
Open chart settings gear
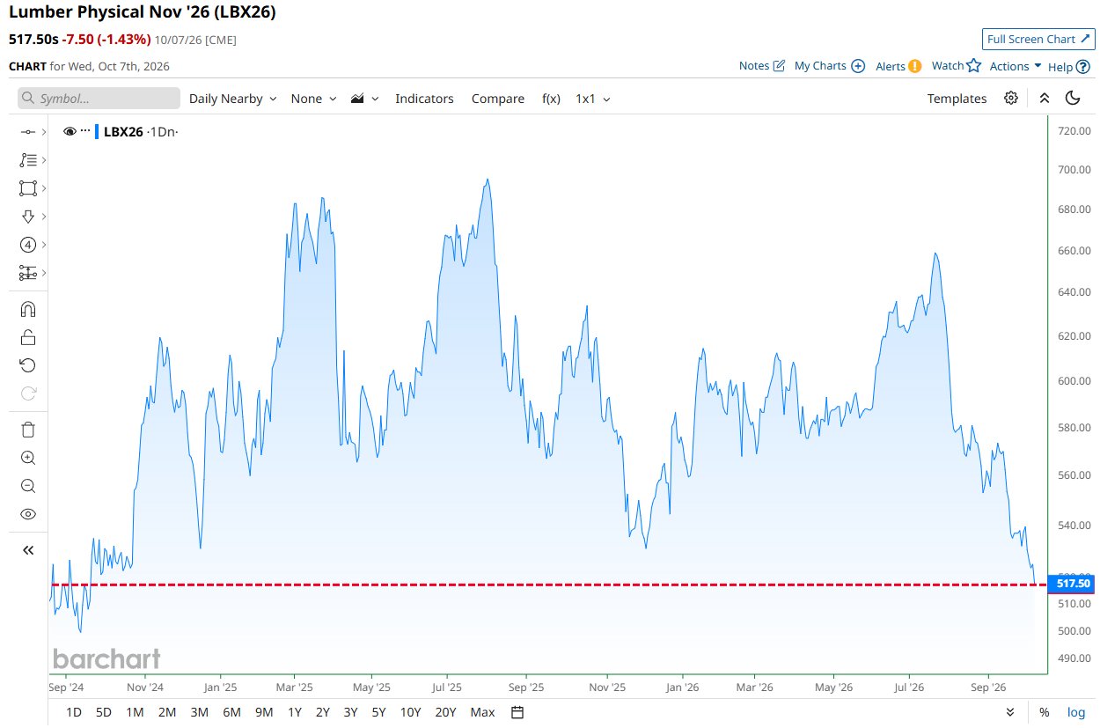coord(1011,98)
